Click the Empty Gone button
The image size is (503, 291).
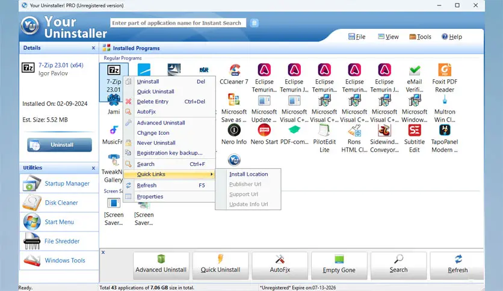[339, 265]
